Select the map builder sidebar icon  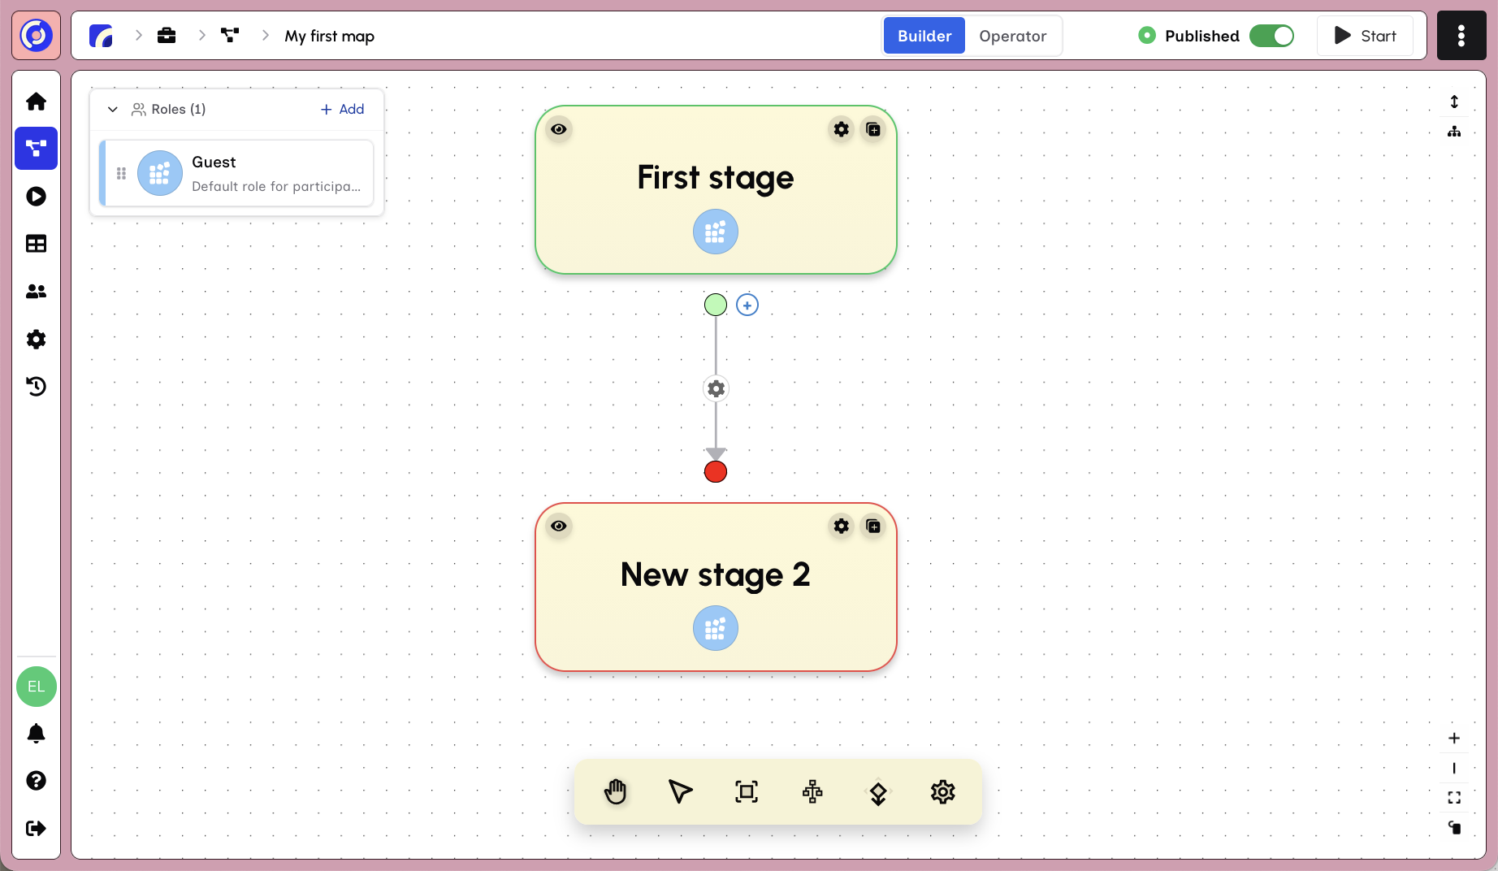(36, 148)
